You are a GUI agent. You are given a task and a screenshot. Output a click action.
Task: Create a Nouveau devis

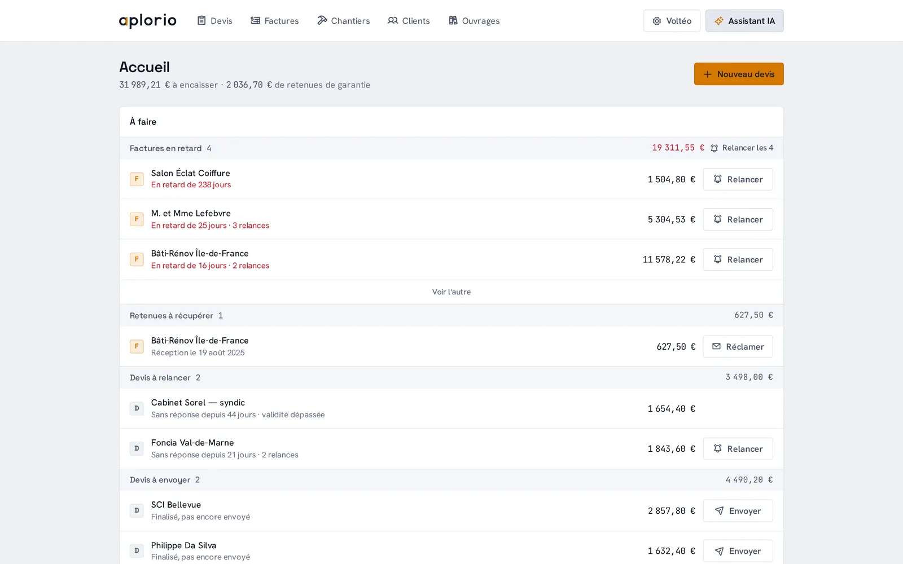(x=739, y=74)
